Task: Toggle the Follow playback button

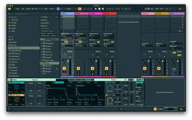Action: click(80, 9)
